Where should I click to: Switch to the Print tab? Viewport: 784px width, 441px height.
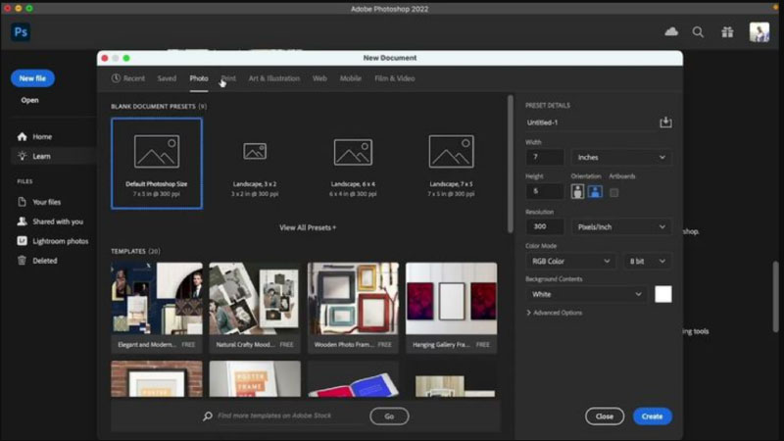228,78
